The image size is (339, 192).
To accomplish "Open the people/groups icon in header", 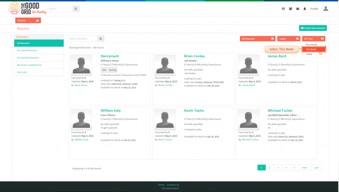I will 290,9.
